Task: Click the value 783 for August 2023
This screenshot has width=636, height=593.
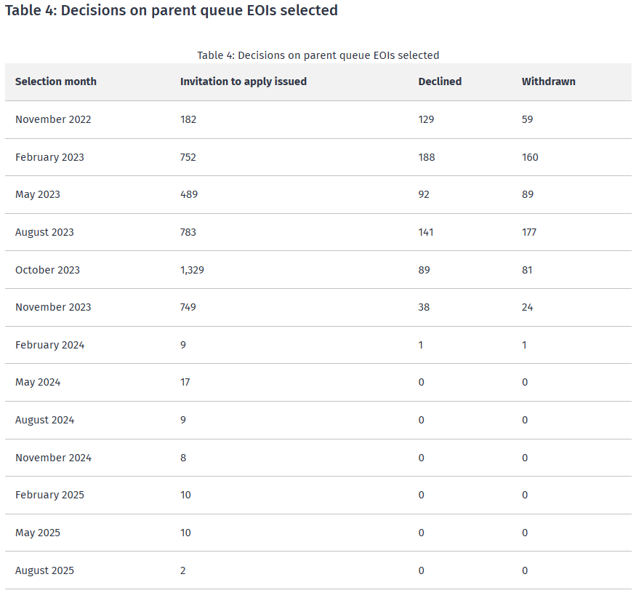Action: click(188, 232)
